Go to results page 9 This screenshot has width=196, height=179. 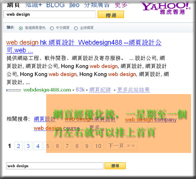point(87,146)
